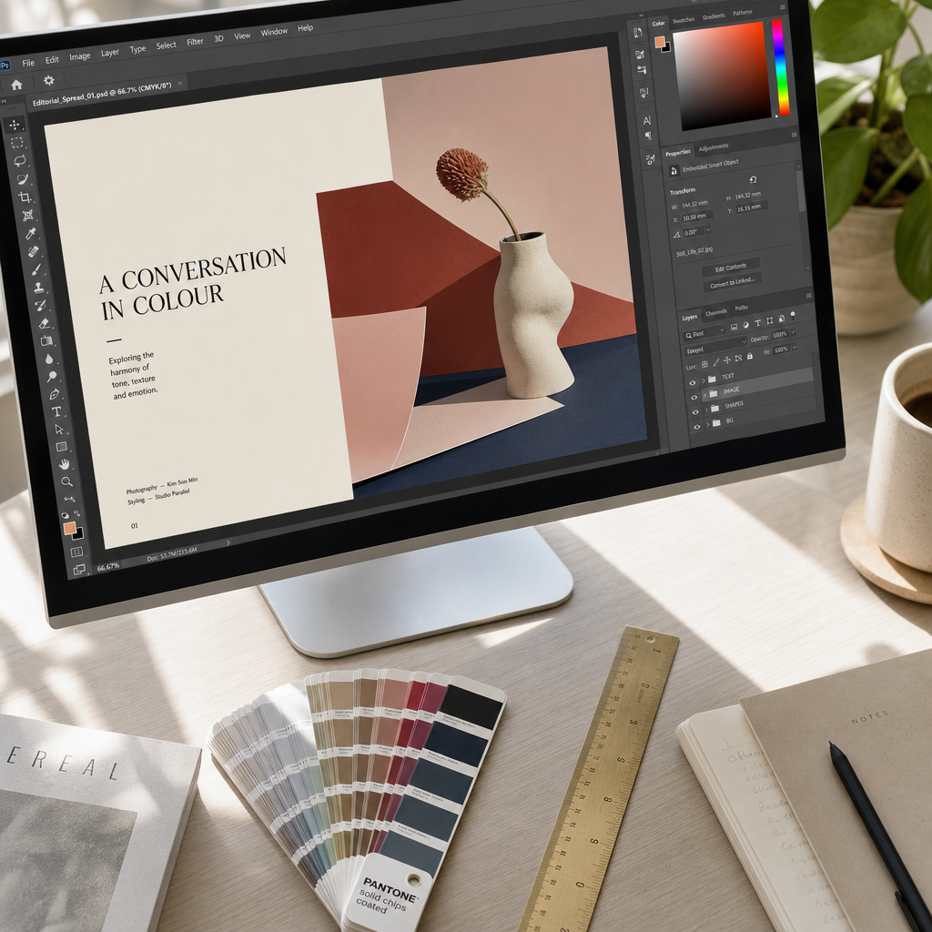The height and width of the screenshot is (932, 932).
Task: Select the Pen tool
Action: point(54,394)
